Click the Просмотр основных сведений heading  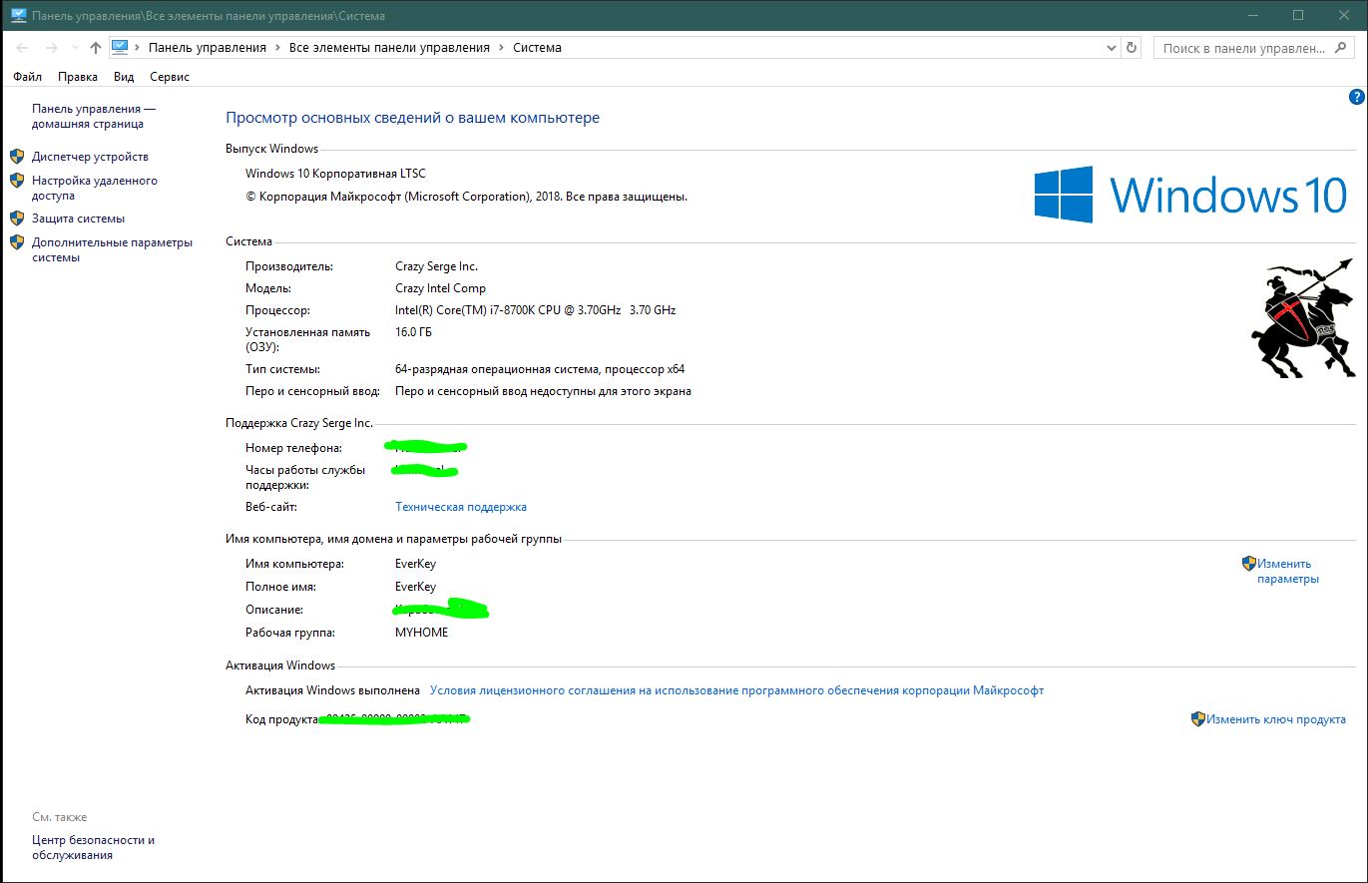pyautogui.click(x=412, y=118)
